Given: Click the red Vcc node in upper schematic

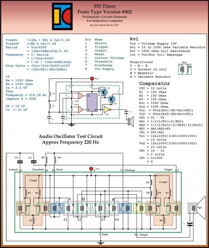Looking at the screenshot, I should 92,79.
